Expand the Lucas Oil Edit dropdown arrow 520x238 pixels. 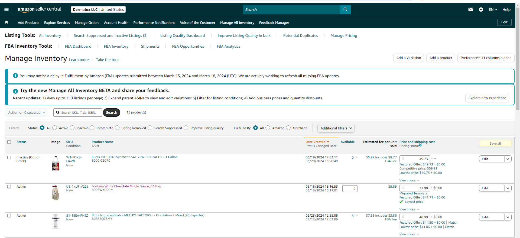[508, 159]
